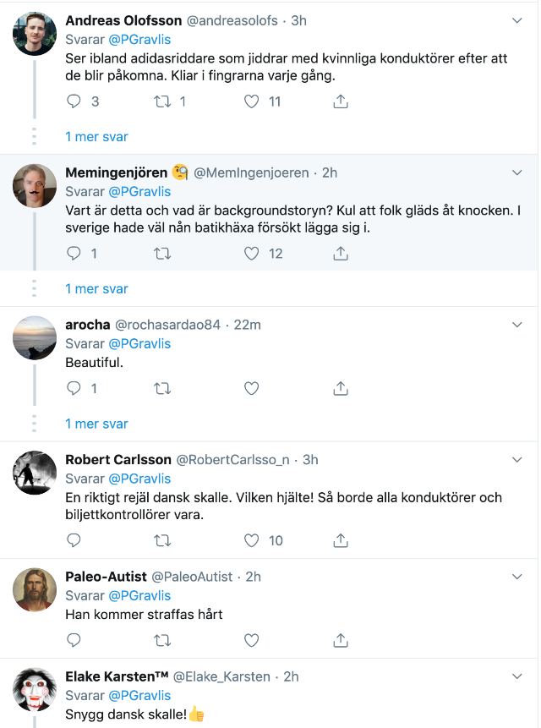The height and width of the screenshot is (728, 541).
Task: Like arocha's Beautiful tweet
Action: [x=251, y=388]
